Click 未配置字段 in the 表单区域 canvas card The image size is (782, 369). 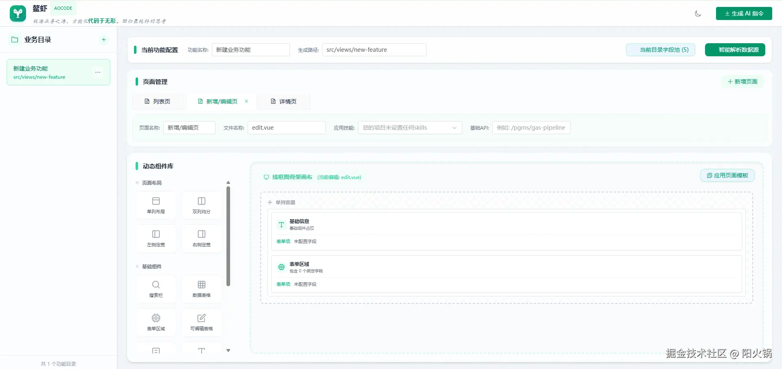(x=305, y=284)
